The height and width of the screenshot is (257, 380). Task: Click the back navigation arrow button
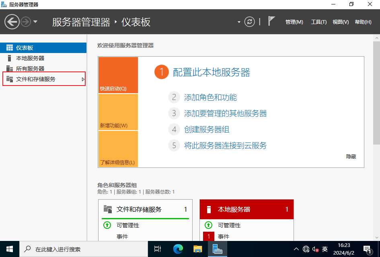click(x=12, y=22)
